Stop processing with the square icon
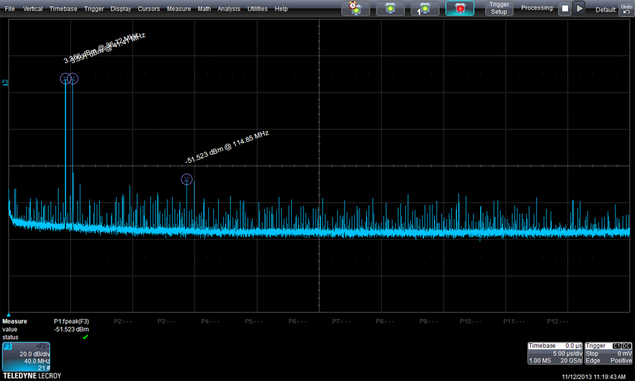 (x=564, y=9)
